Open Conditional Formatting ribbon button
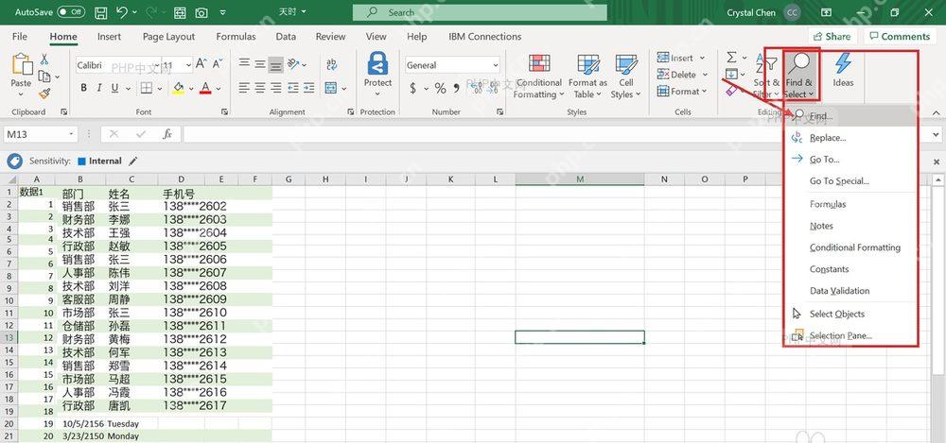946x443 pixels. click(539, 77)
